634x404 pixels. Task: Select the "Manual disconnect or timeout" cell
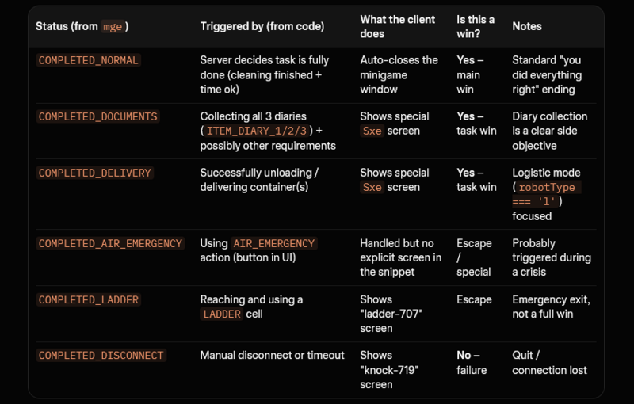272,355
